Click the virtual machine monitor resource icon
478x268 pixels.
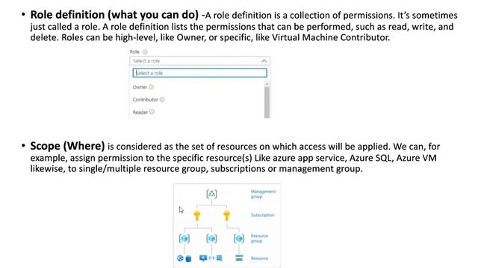[203, 258]
